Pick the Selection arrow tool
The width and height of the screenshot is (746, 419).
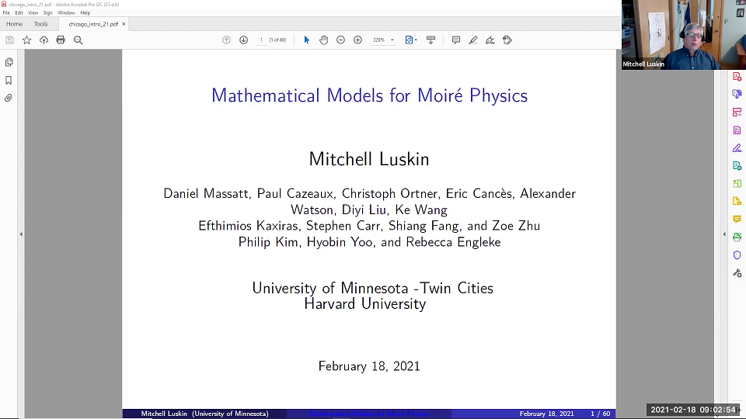306,40
